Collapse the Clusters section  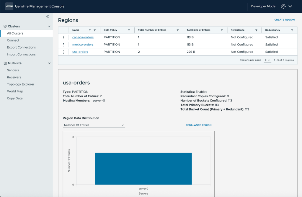49,26
